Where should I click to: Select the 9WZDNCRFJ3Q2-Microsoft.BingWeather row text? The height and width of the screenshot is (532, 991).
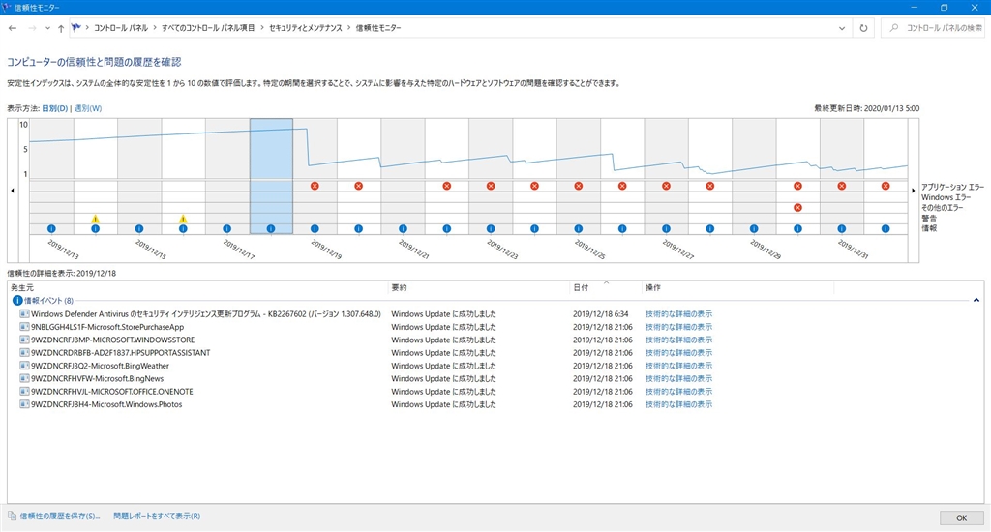pos(101,366)
